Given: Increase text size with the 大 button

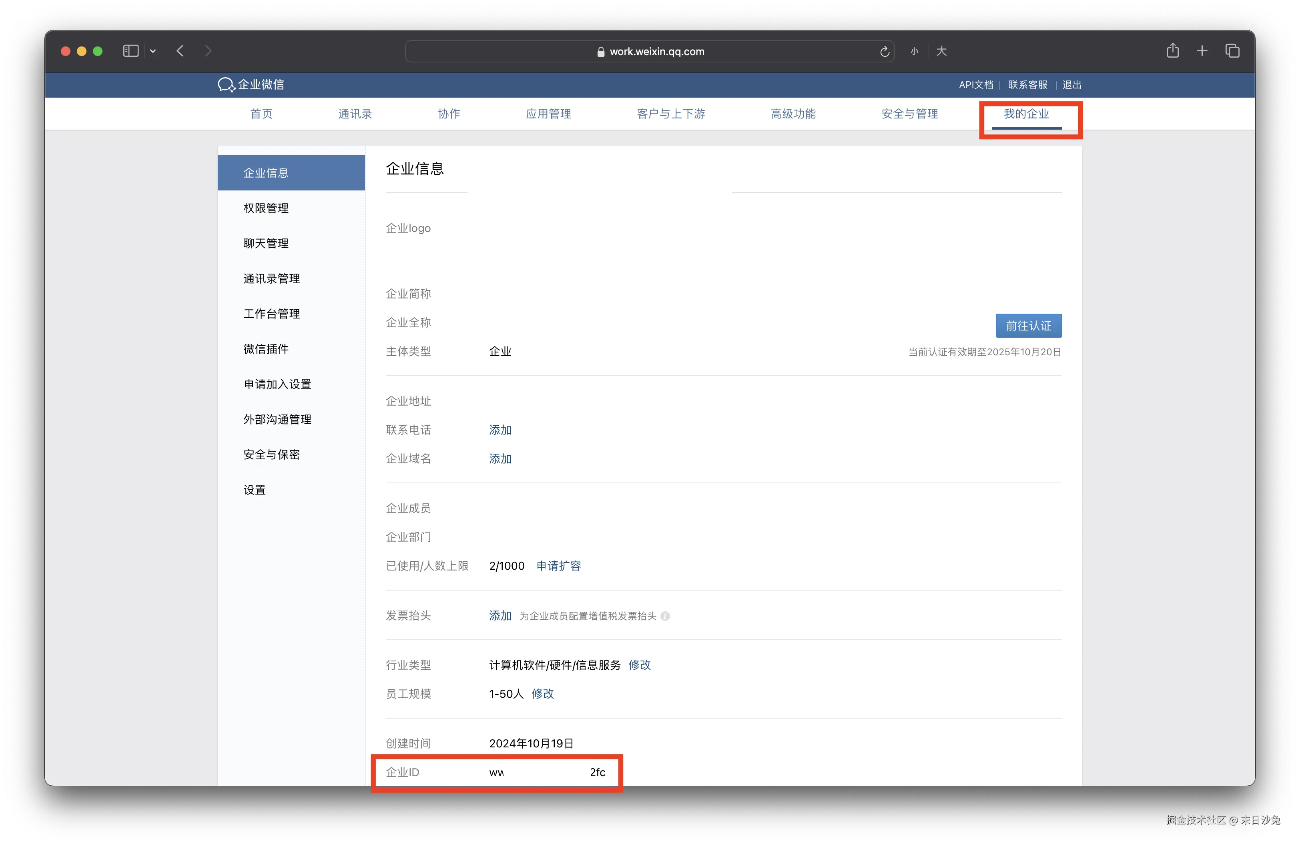Looking at the screenshot, I should (941, 51).
